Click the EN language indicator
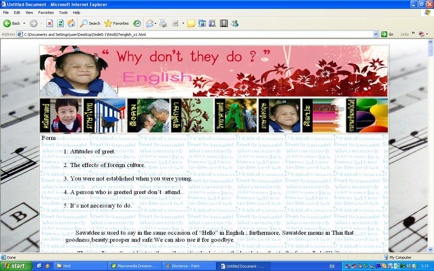434x271 pixels. [x=332, y=266]
